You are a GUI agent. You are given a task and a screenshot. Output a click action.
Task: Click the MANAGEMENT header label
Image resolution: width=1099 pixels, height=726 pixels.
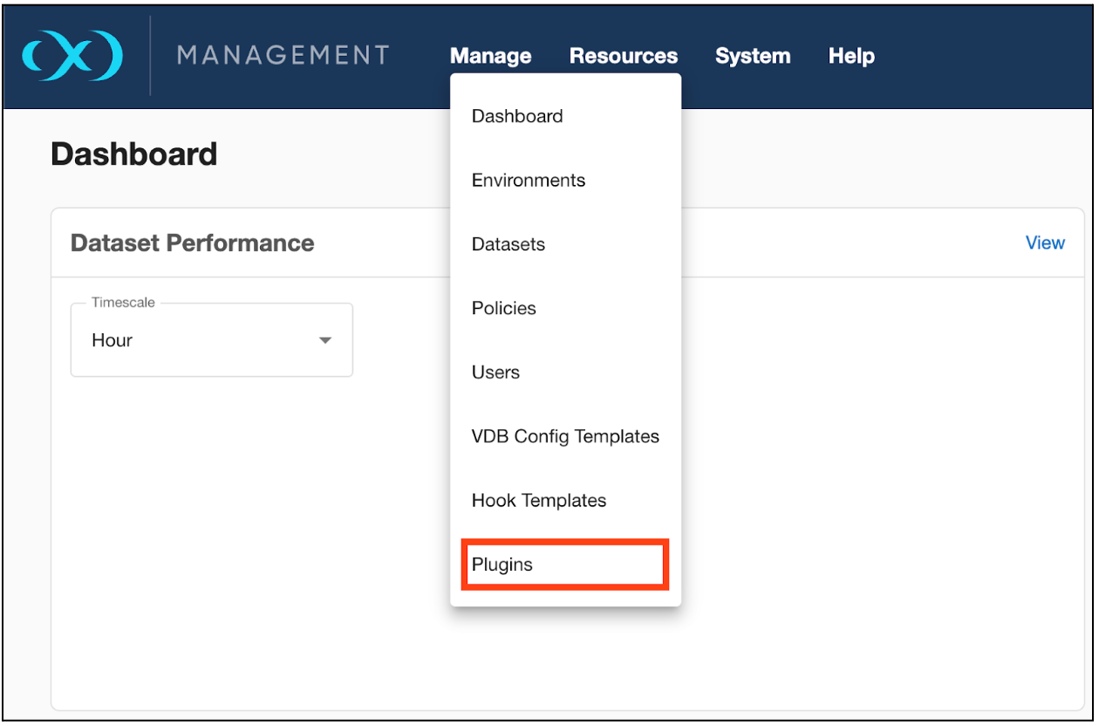[x=283, y=55]
